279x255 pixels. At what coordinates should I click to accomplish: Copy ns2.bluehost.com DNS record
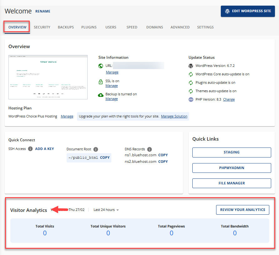(163, 162)
